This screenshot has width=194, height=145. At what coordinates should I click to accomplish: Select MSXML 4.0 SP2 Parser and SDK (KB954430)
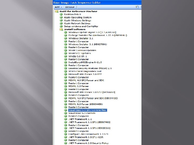(x=93, y=98)
